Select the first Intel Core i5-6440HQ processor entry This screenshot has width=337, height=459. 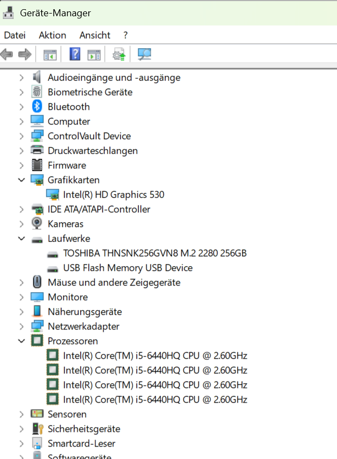tap(155, 355)
